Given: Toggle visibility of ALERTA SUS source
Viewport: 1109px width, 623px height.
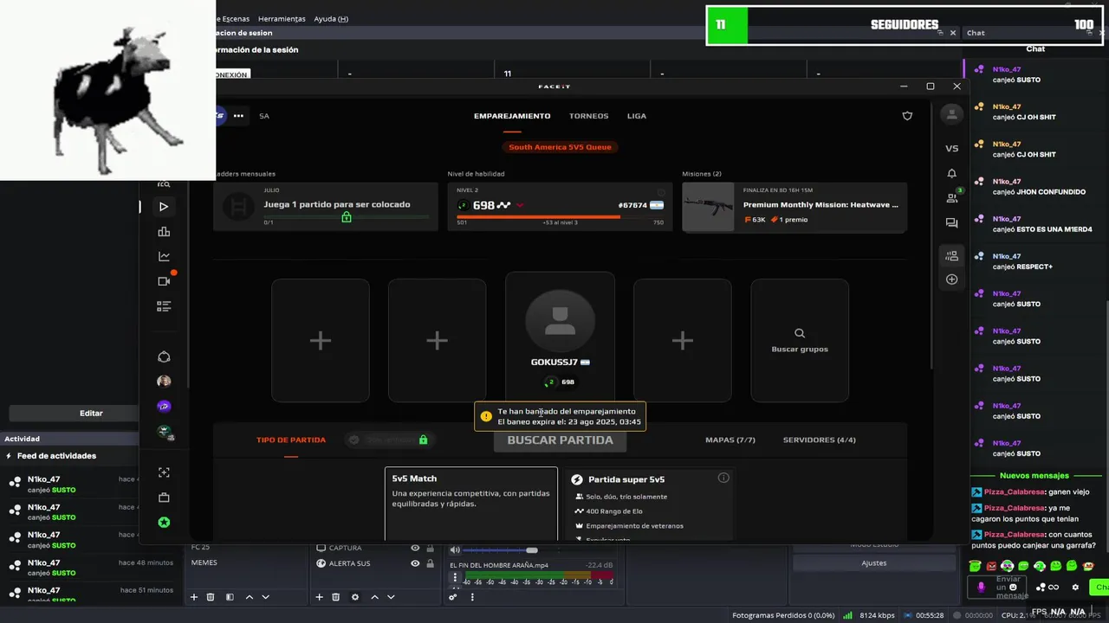Looking at the screenshot, I should 415,563.
